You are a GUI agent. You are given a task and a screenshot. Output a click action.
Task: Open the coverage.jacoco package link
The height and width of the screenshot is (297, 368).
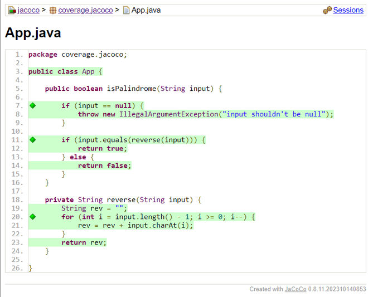tap(85, 11)
